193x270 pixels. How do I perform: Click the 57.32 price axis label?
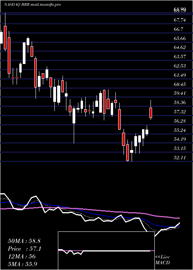click(x=180, y=112)
